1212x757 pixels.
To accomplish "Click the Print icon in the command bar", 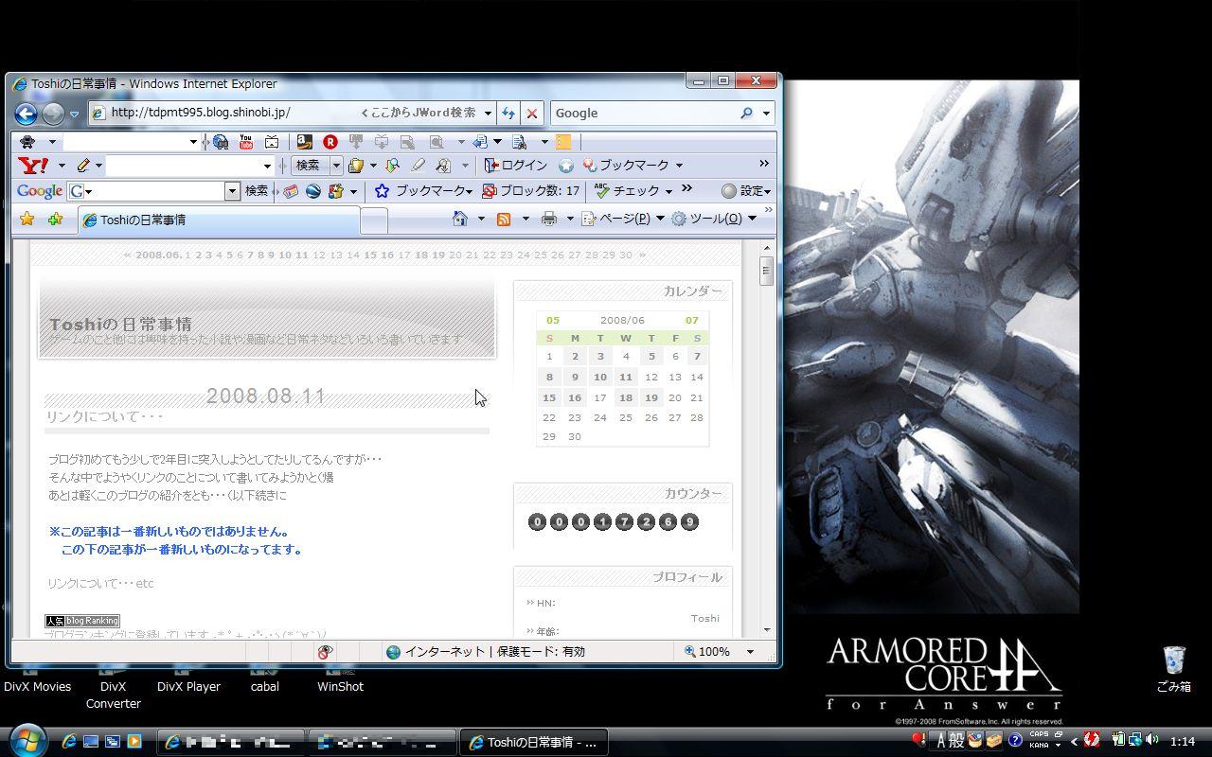I will [549, 219].
